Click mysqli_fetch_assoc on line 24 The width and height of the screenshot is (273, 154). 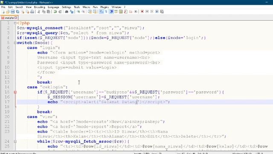click(x=88, y=142)
